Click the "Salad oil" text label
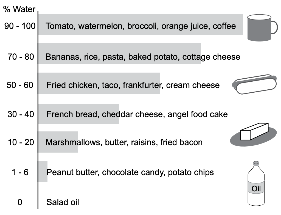Image resolution: width=281 pixels, height=215 pixels. point(63,202)
